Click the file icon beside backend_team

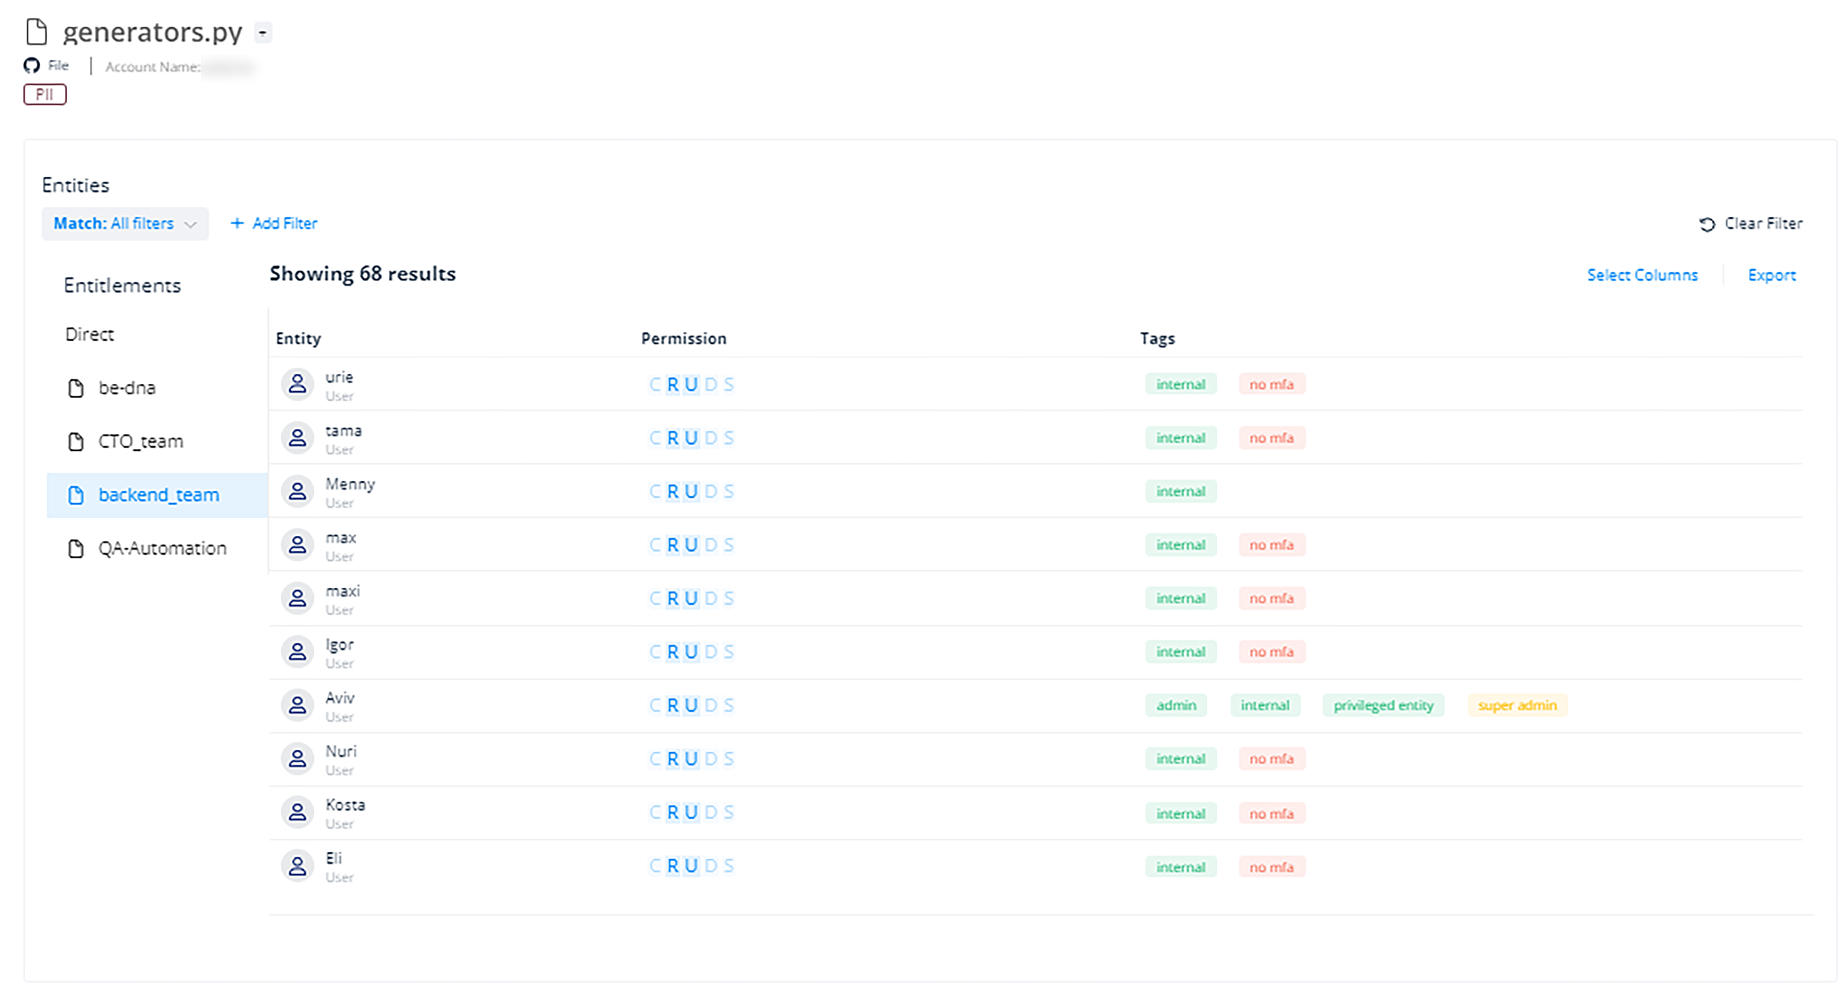point(76,494)
